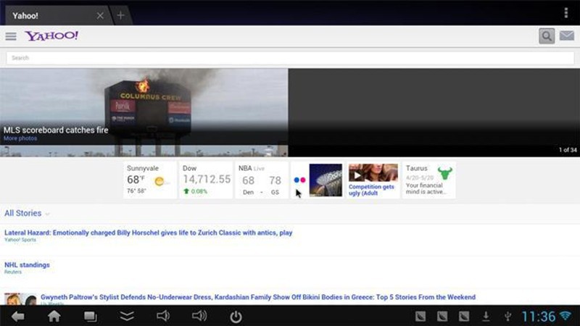Open the Flickr building photo thumbnail
The height and width of the screenshot is (326, 580).
(326, 180)
